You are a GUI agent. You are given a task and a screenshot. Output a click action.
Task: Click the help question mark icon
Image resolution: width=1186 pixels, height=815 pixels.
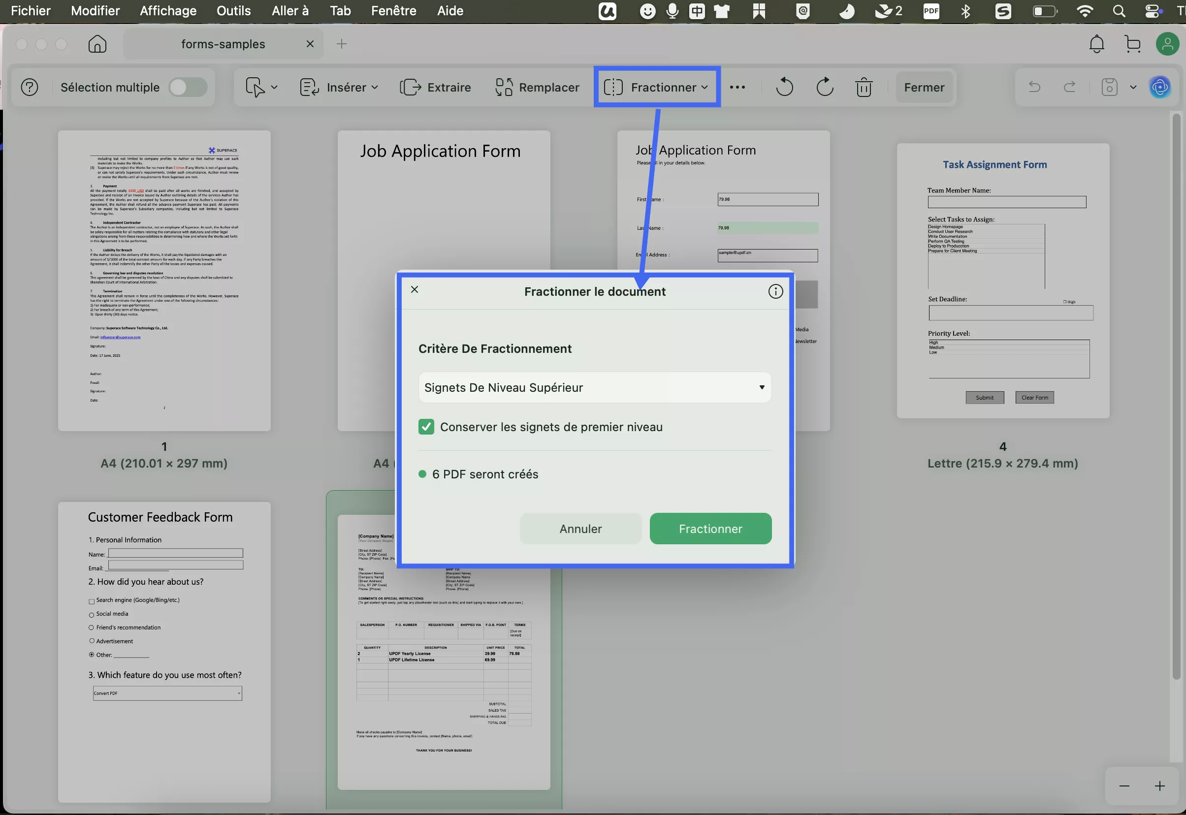(x=30, y=87)
